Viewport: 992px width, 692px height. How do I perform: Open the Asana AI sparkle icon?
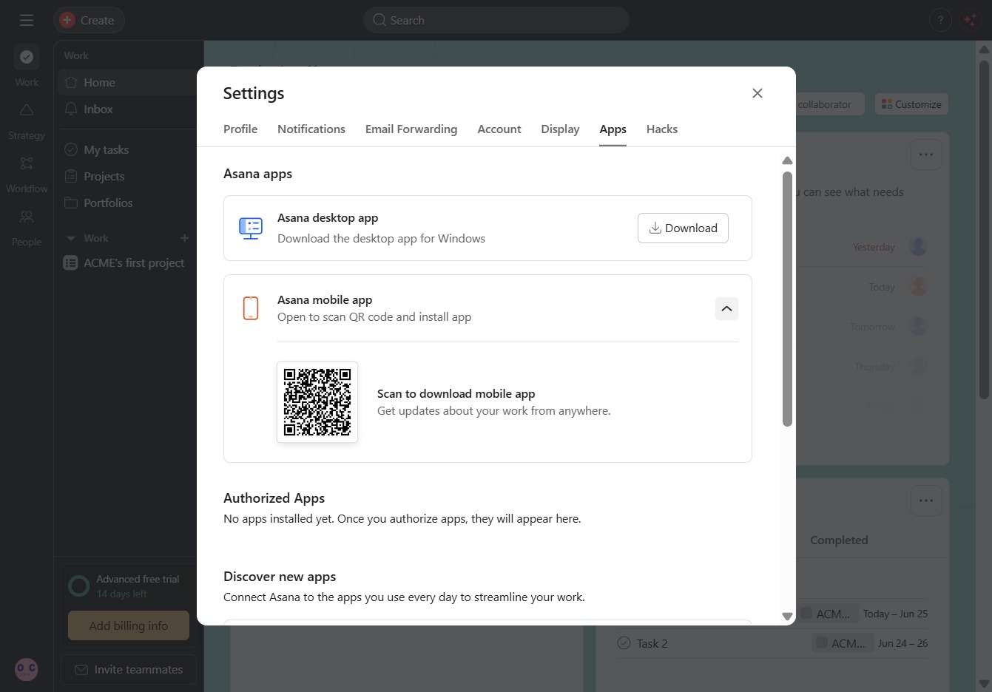click(x=970, y=21)
